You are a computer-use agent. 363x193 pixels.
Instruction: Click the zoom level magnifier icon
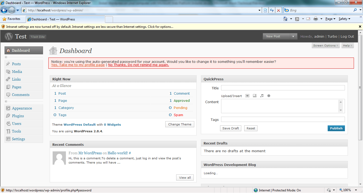(x=341, y=190)
